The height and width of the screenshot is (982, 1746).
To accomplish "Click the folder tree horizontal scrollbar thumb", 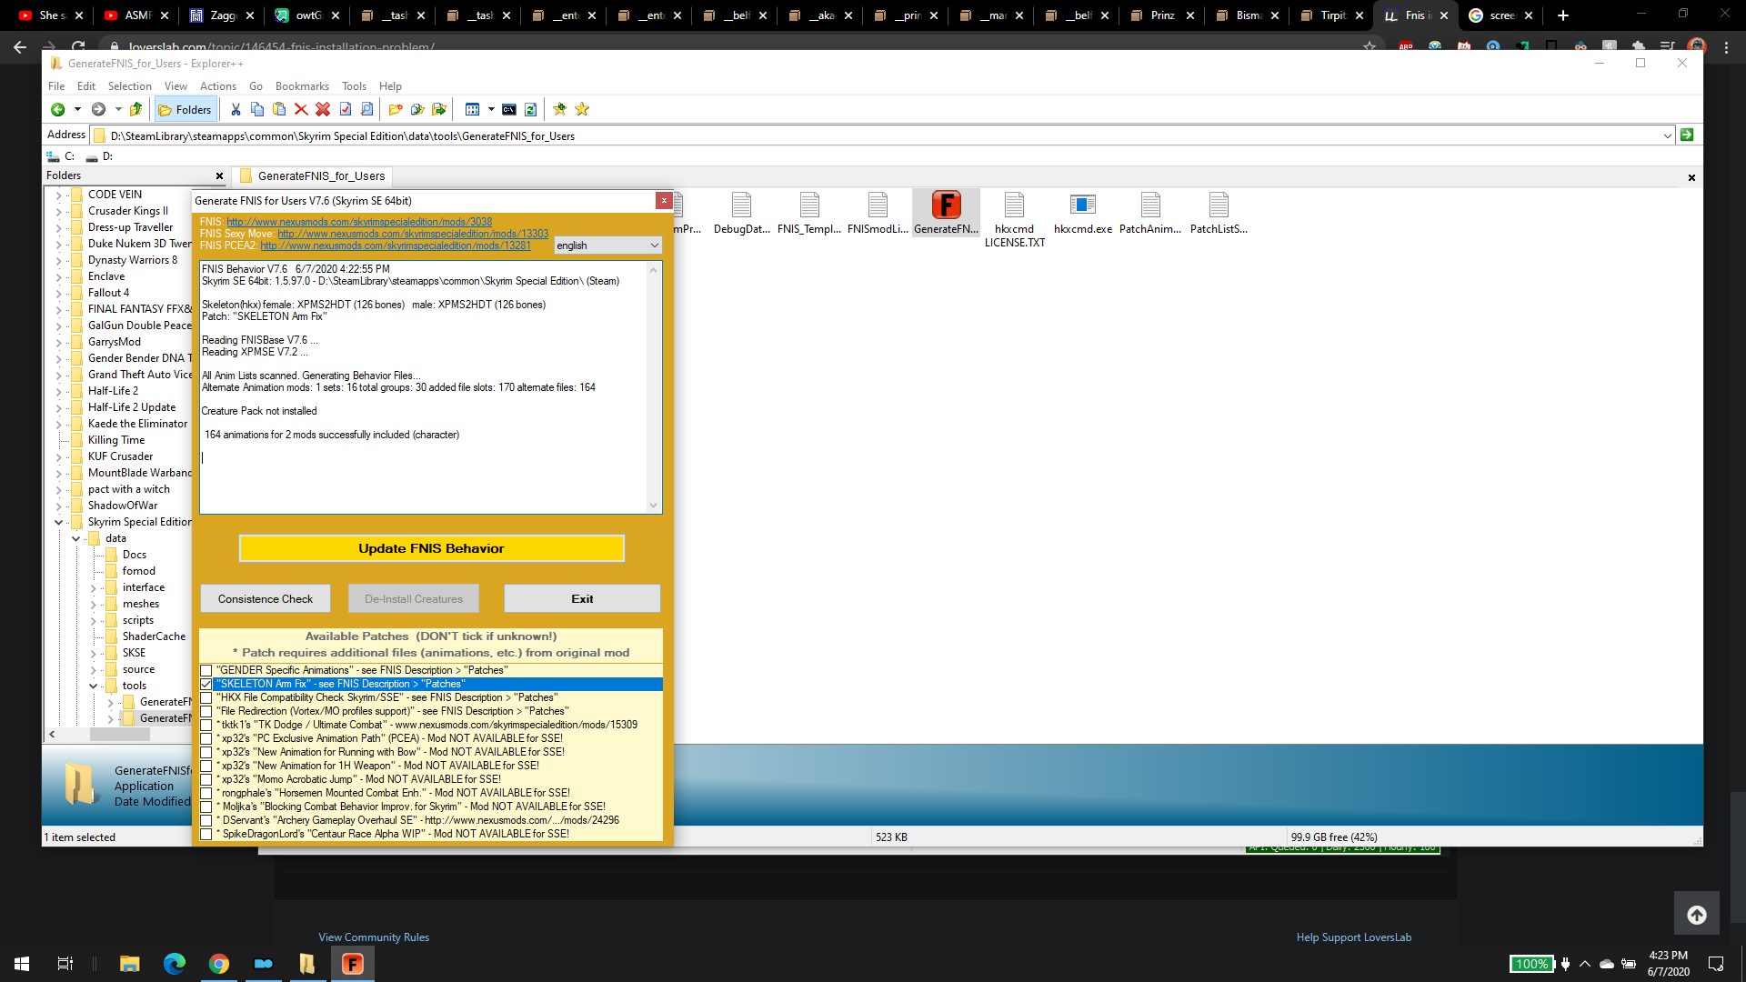I will (120, 735).
